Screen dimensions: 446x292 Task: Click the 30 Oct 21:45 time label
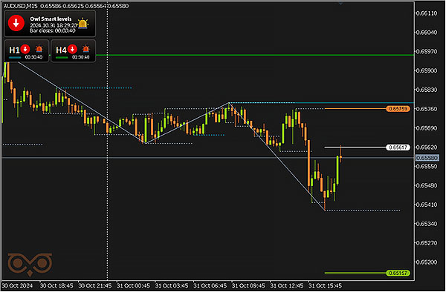[x=94, y=285]
